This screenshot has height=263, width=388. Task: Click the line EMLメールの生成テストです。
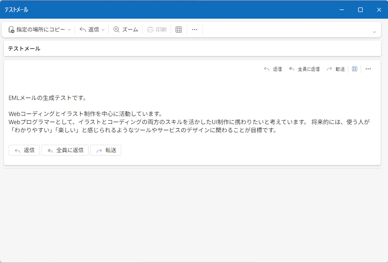(47, 98)
